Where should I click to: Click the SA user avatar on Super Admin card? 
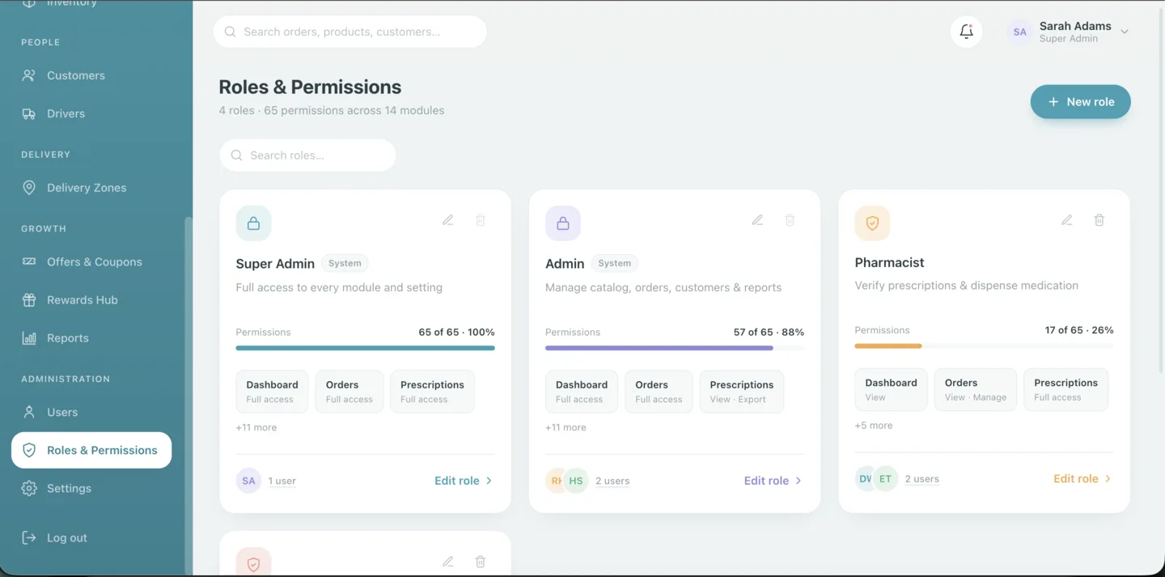pyautogui.click(x=248, y=481)
